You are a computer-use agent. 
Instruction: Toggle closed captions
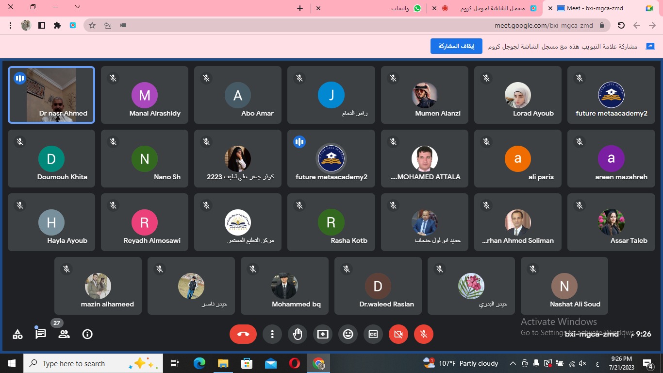point(373,334)
